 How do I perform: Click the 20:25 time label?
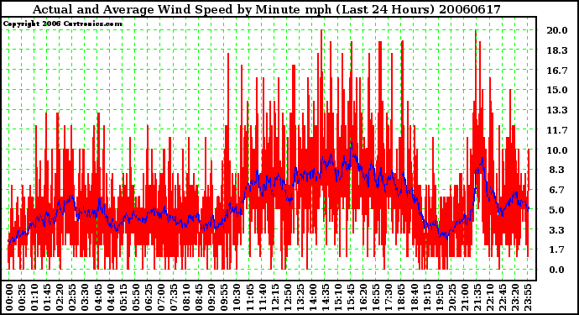pos(451,297)
